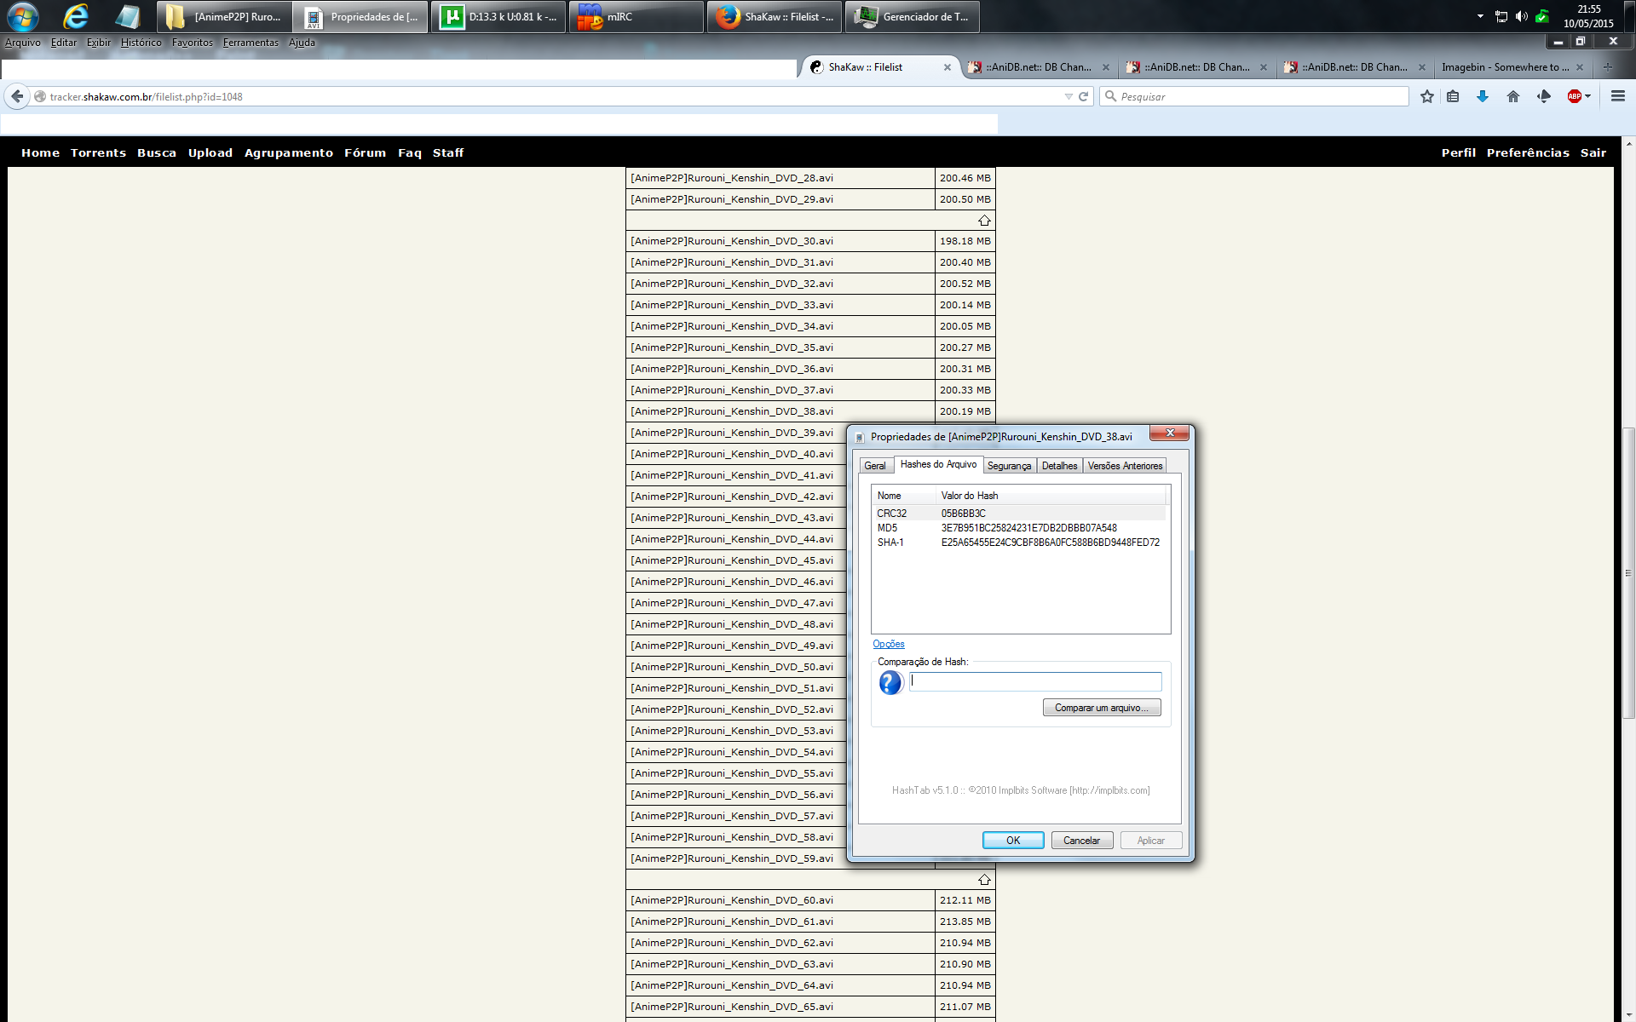The image size is (1636, 1022).
Task: Show hidden system tray icons
Action: 1480,16
